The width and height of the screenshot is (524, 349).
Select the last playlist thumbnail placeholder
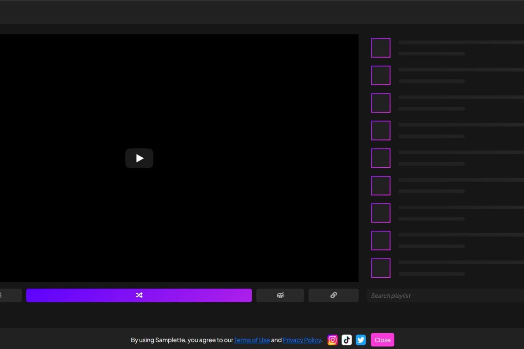(381, 268)
